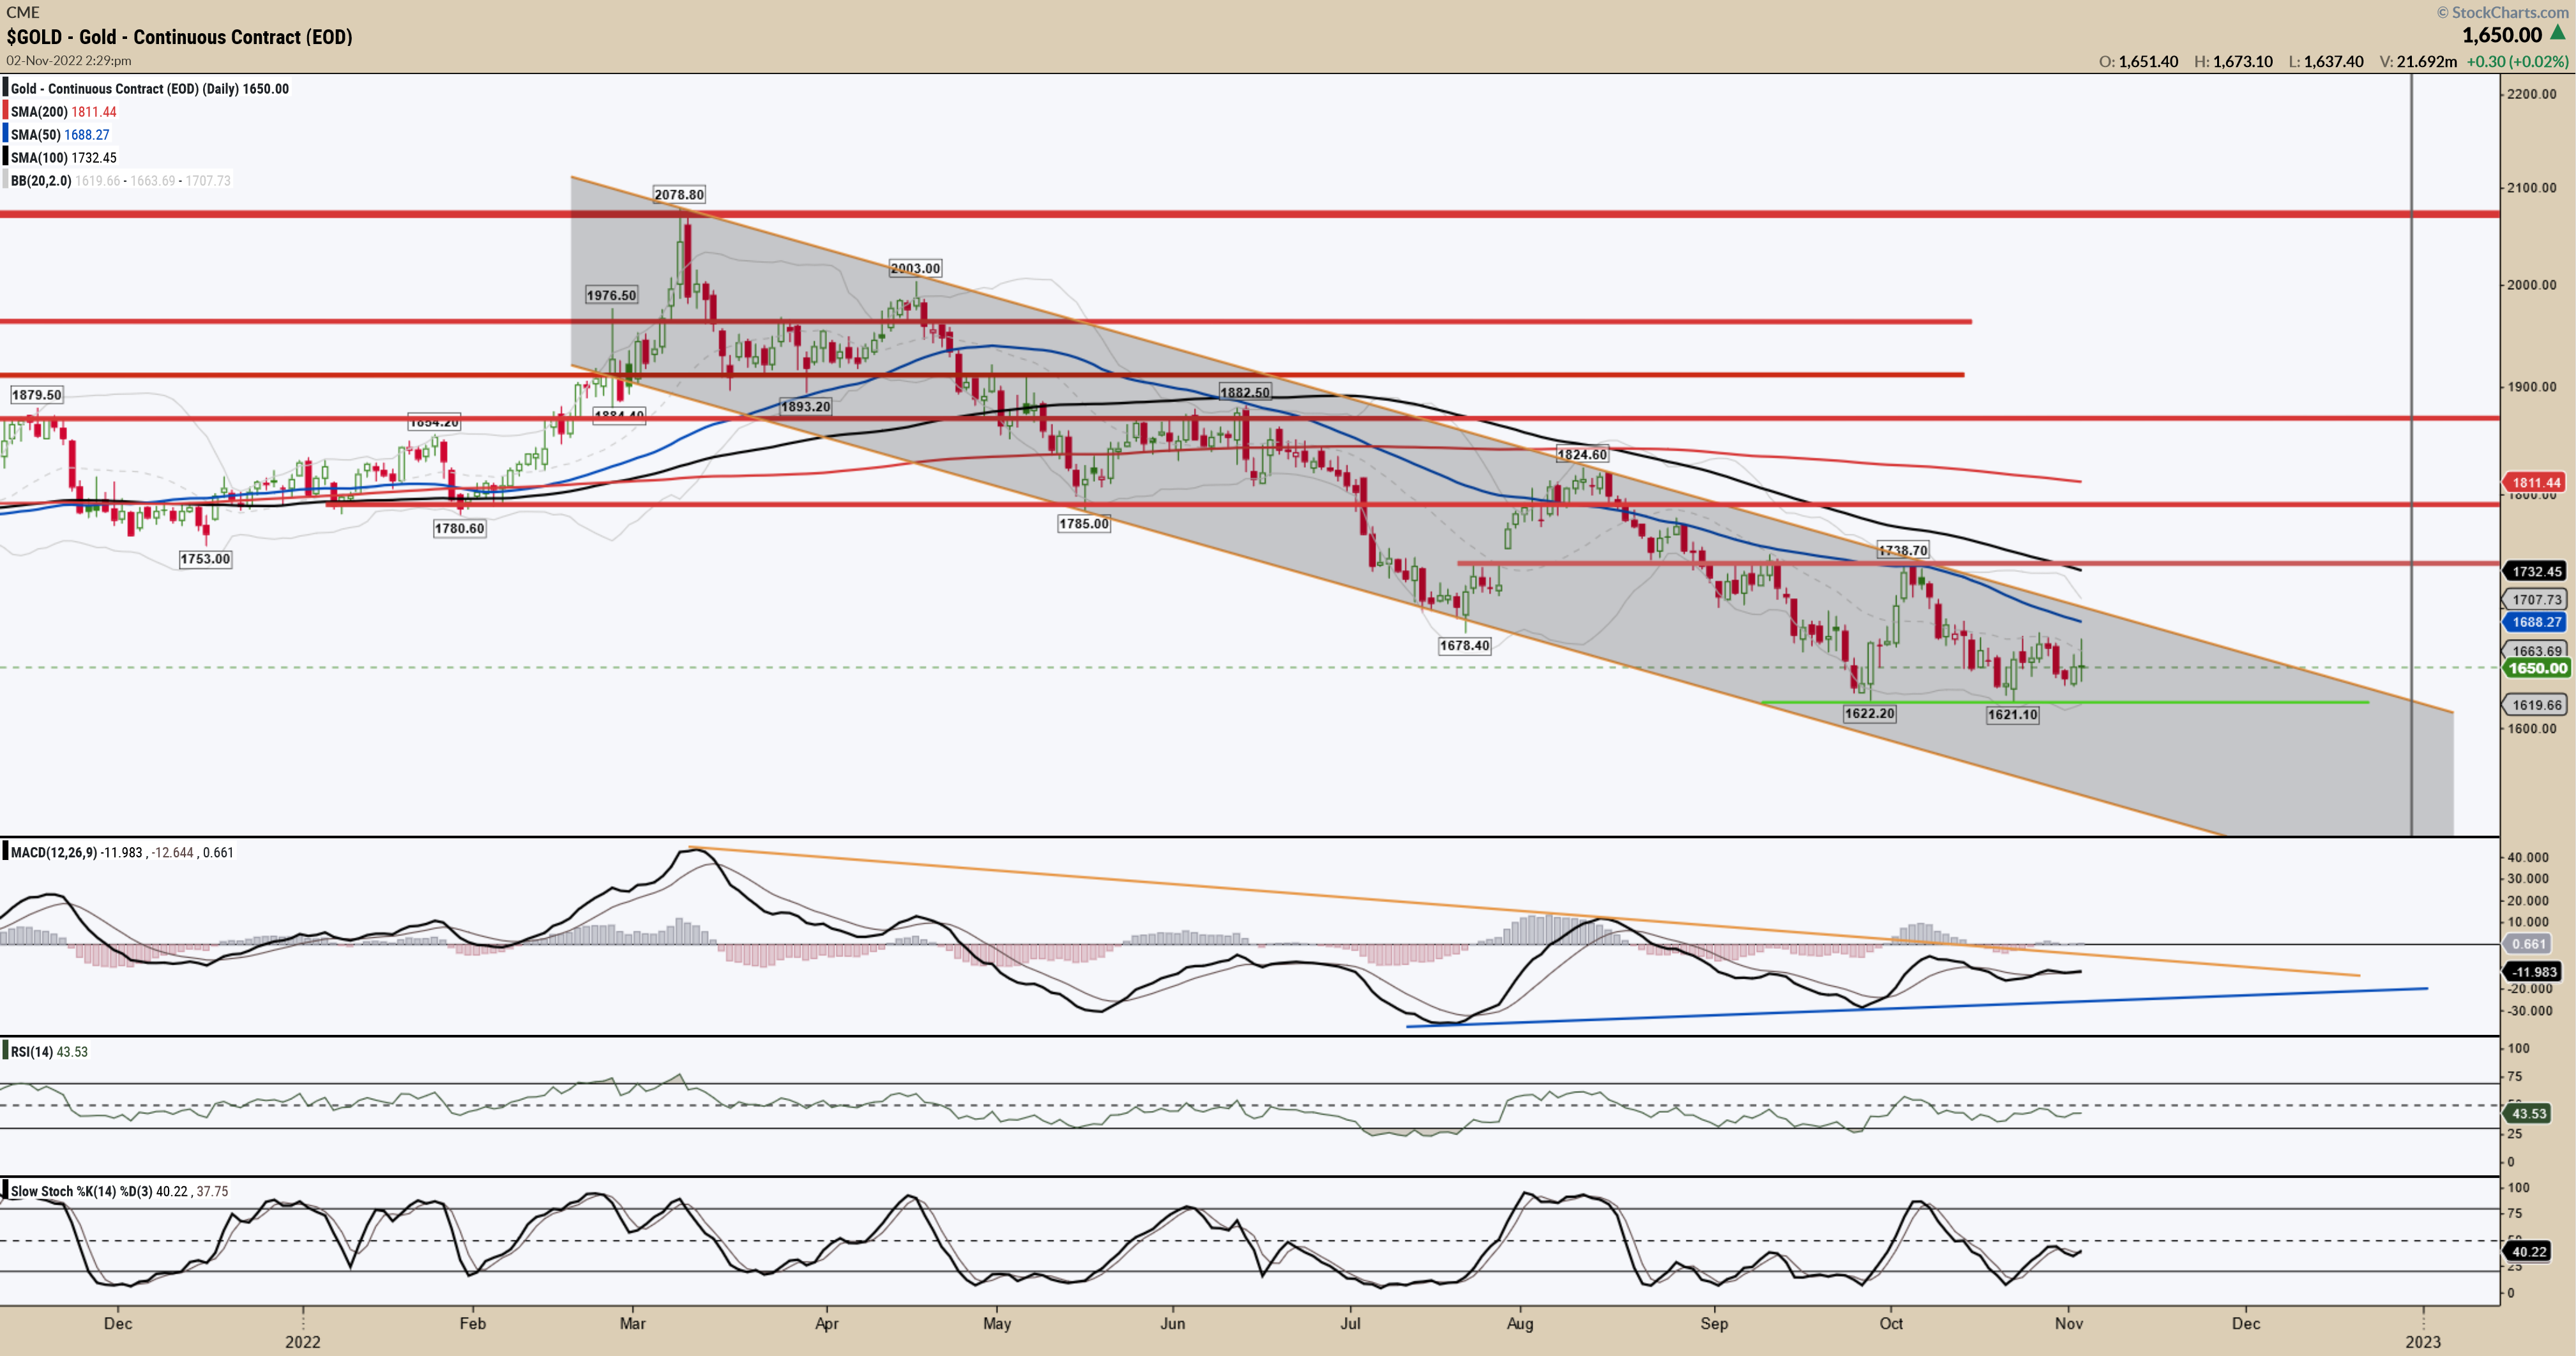This screenshot has height=1356, width=2576.
Task: Click the red SMA(200) legend marker
Action: (5, 112)
